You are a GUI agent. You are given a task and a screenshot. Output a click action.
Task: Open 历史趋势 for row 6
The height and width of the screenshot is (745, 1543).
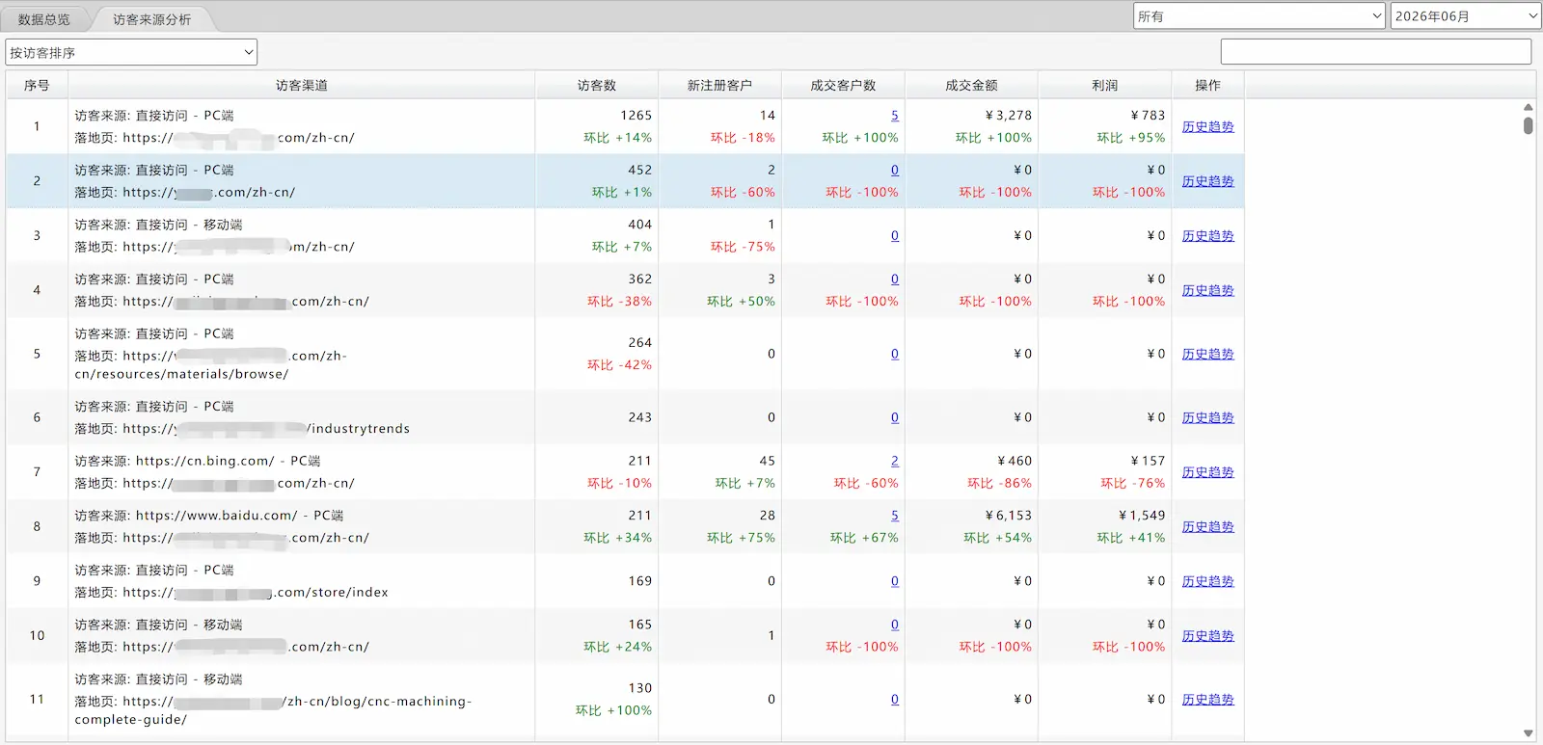coord(1207,417)
